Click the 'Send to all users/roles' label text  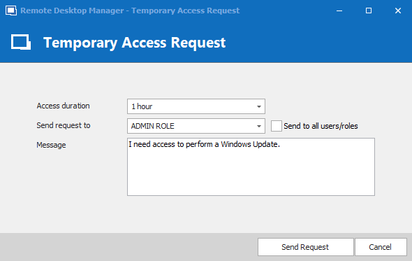click(321, 126)
